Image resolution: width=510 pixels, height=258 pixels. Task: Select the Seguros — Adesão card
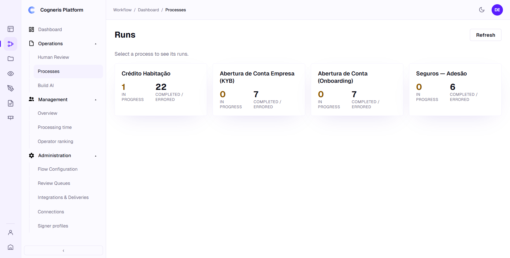(455, 90)
